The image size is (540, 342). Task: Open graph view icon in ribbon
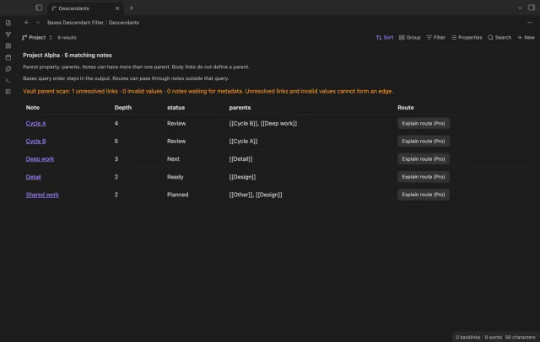[8, 35]
